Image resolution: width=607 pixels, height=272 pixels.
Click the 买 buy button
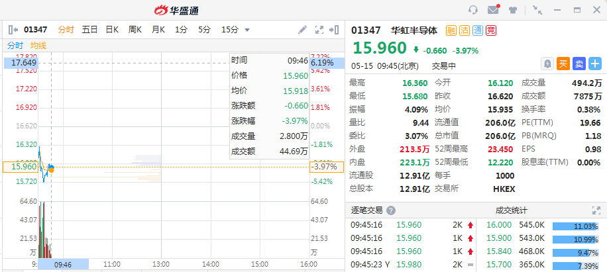563,64
